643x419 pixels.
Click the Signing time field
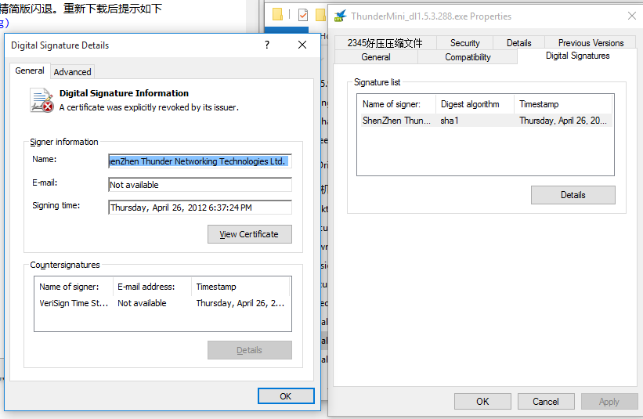pyautogui.click(x=200, y=208)
